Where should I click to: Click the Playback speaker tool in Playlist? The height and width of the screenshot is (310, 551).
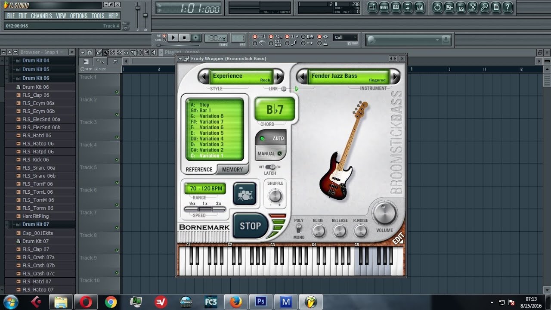tap(153, 53)
